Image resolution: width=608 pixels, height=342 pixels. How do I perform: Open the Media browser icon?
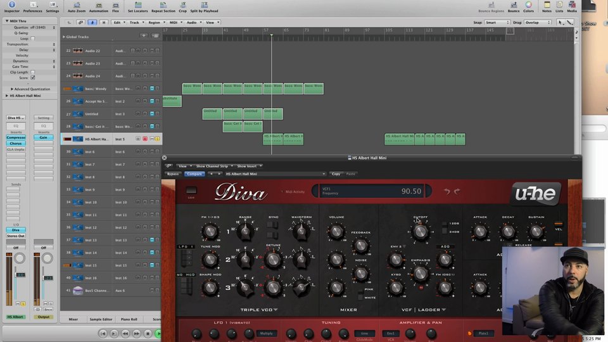(x=572, y=4)
